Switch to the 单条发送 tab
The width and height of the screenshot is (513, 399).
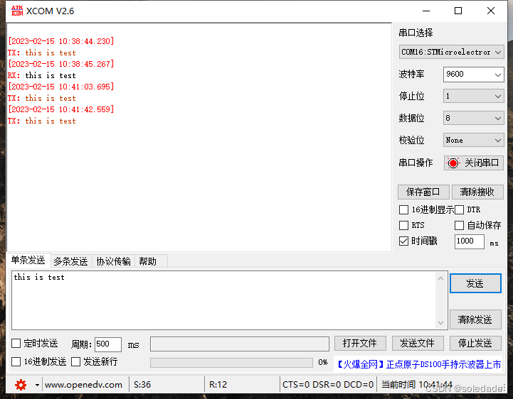(28, 261)
